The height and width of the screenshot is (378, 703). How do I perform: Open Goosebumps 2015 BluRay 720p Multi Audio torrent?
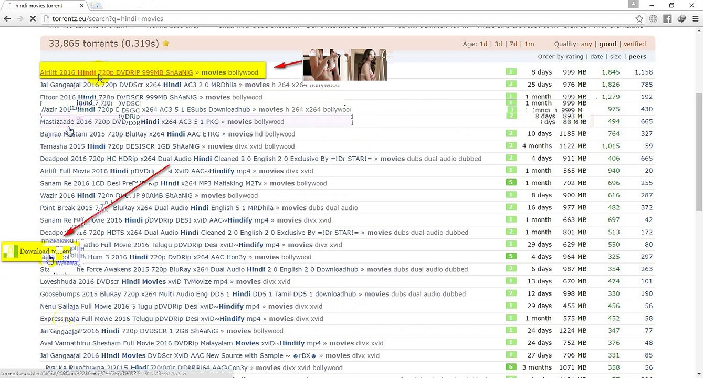click(198, 294)
